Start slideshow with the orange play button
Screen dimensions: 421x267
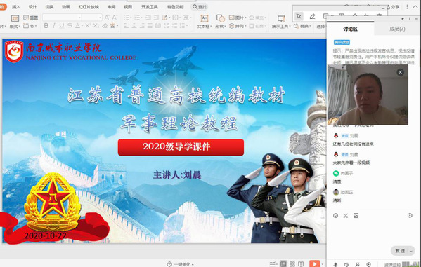point(314,263)
